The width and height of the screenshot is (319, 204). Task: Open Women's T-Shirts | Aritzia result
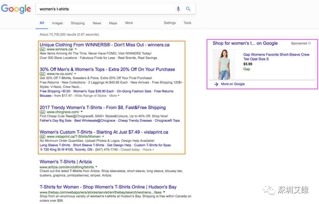(x=66, y=162)
